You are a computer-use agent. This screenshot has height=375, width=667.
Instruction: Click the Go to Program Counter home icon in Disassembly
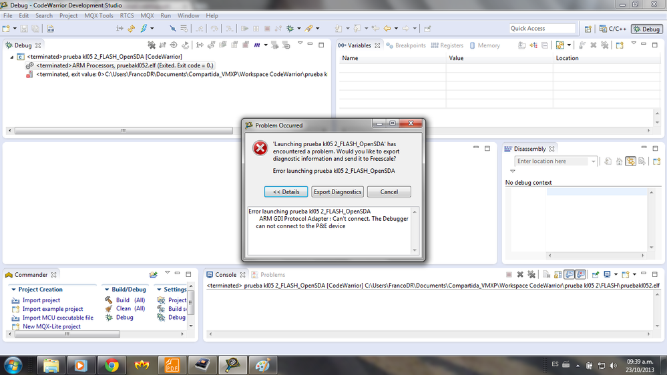(x=620, y=161)
